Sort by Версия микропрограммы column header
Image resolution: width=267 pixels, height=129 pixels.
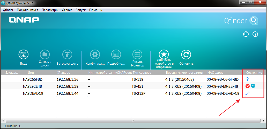(x=184, y=73)
